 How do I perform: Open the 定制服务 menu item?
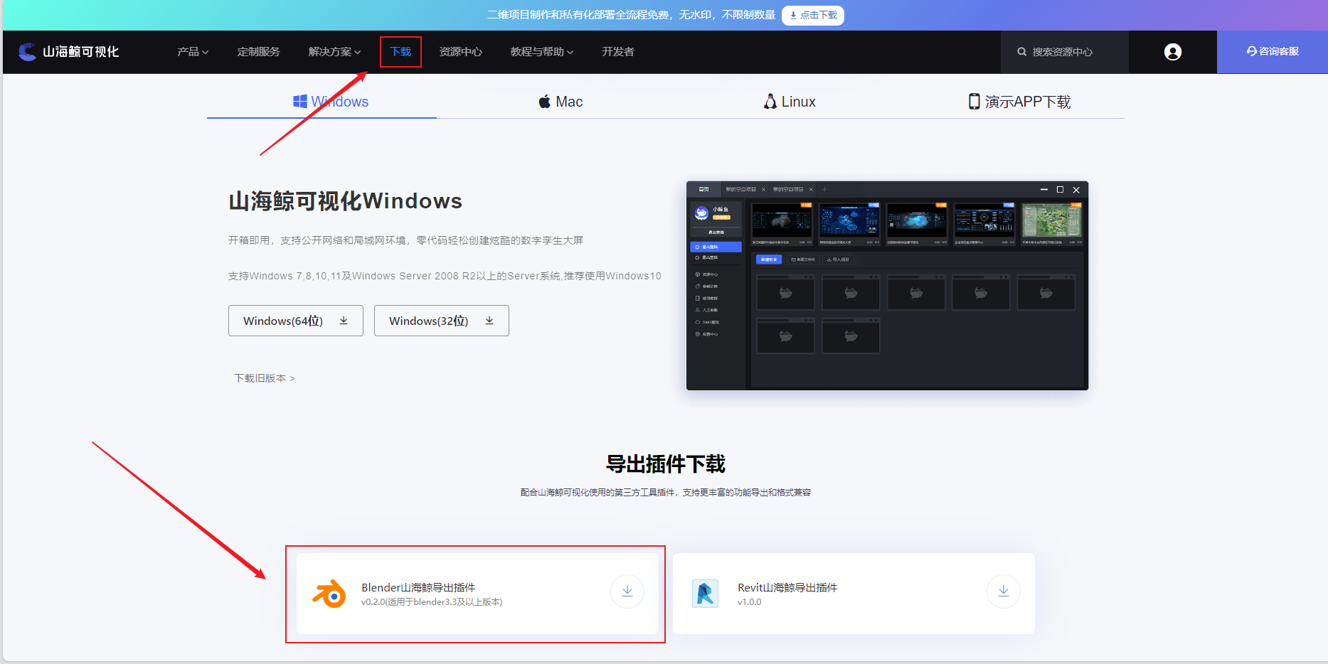click(x=258, y=52)
